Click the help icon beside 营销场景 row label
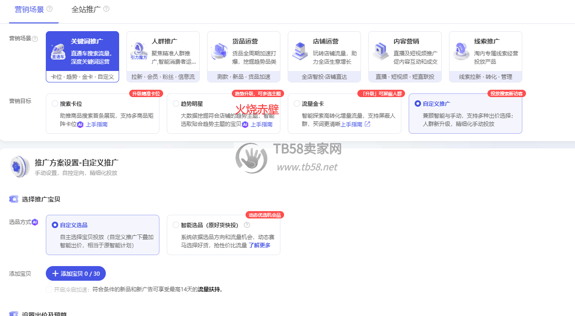Image resolution: width=575 pixels, height=316 pixels. tap(35, 39)
